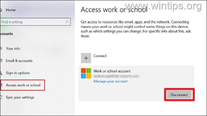The height and width of the screenshot is (116, 207).
Task: Click the Microsoft four-color logo icon
Action: coord(86,73)
